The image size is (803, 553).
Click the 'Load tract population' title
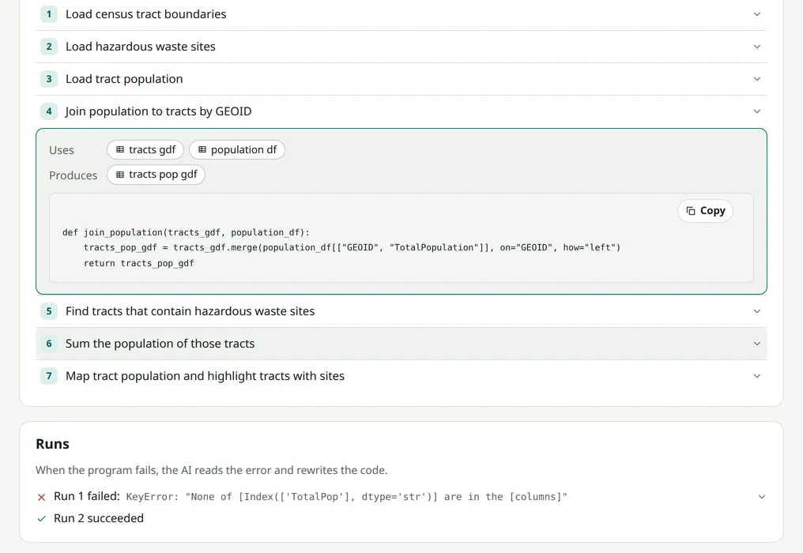click(x=124, y=79)
